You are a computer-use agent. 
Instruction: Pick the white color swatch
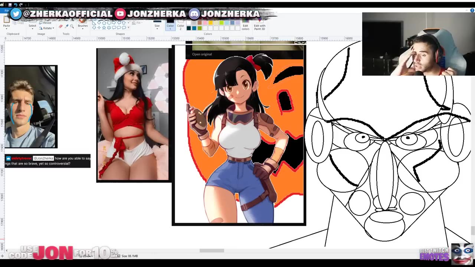tap(189, 23)
